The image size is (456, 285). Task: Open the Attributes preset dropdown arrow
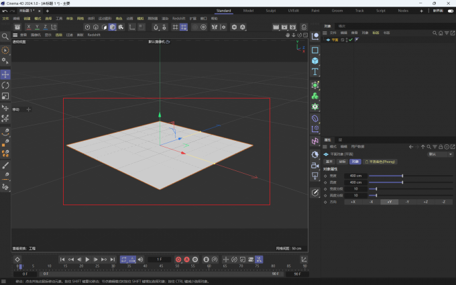click(x=451, y=154)
